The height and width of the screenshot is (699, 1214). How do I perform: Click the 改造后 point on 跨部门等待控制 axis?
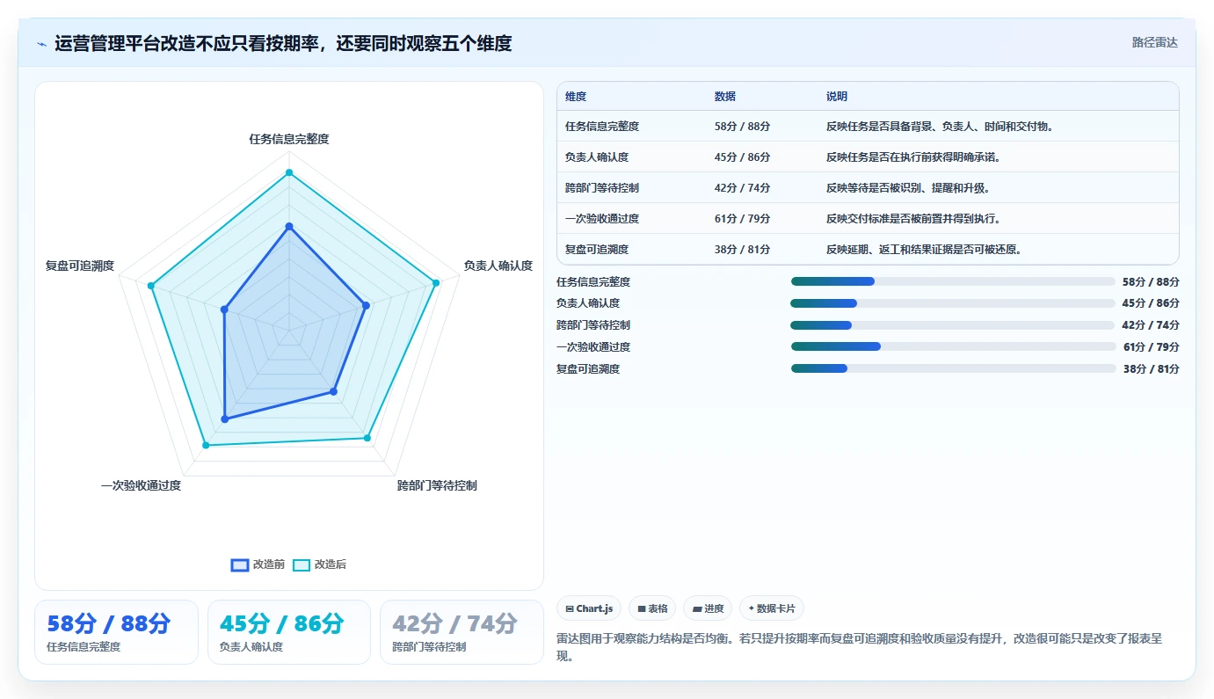(x=367, y=438)
